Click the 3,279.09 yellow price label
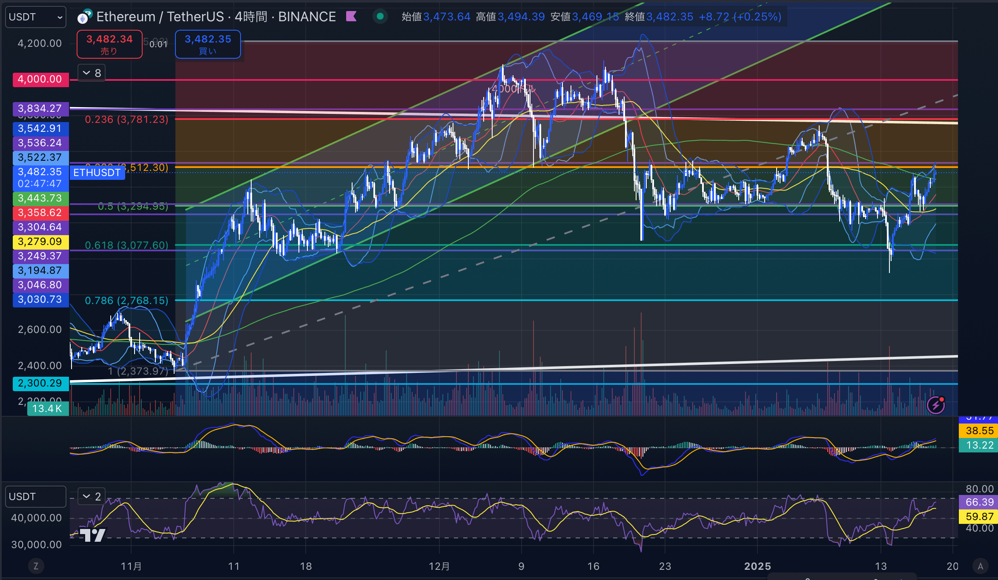The width and height of the screenshot is (998, 580). coord(40,242)
